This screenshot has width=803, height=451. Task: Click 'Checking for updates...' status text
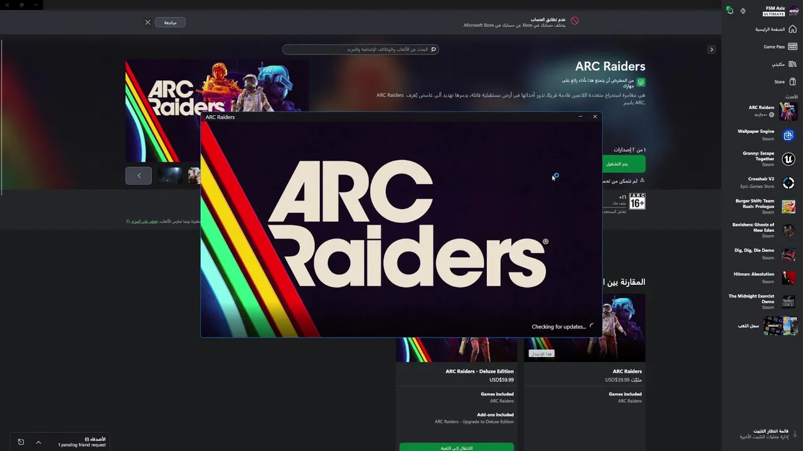[x=558, y=327]
